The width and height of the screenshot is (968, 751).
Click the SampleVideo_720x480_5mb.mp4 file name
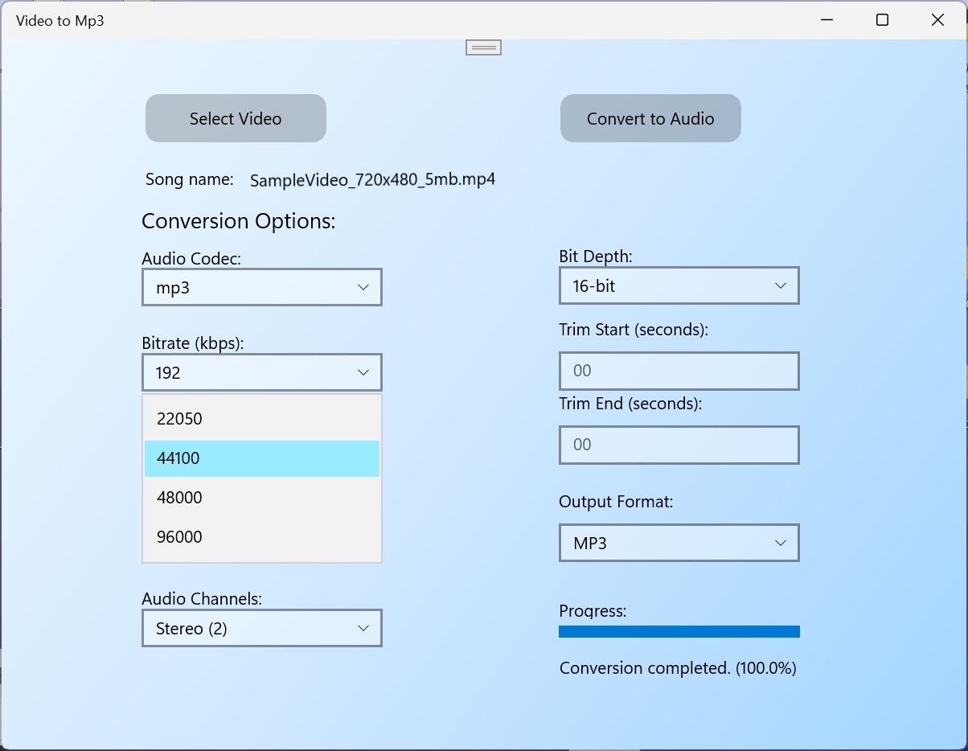coord(372,179)
